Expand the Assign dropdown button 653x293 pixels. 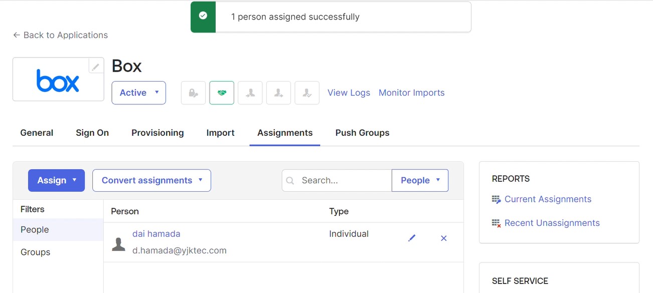pos(56,180)
